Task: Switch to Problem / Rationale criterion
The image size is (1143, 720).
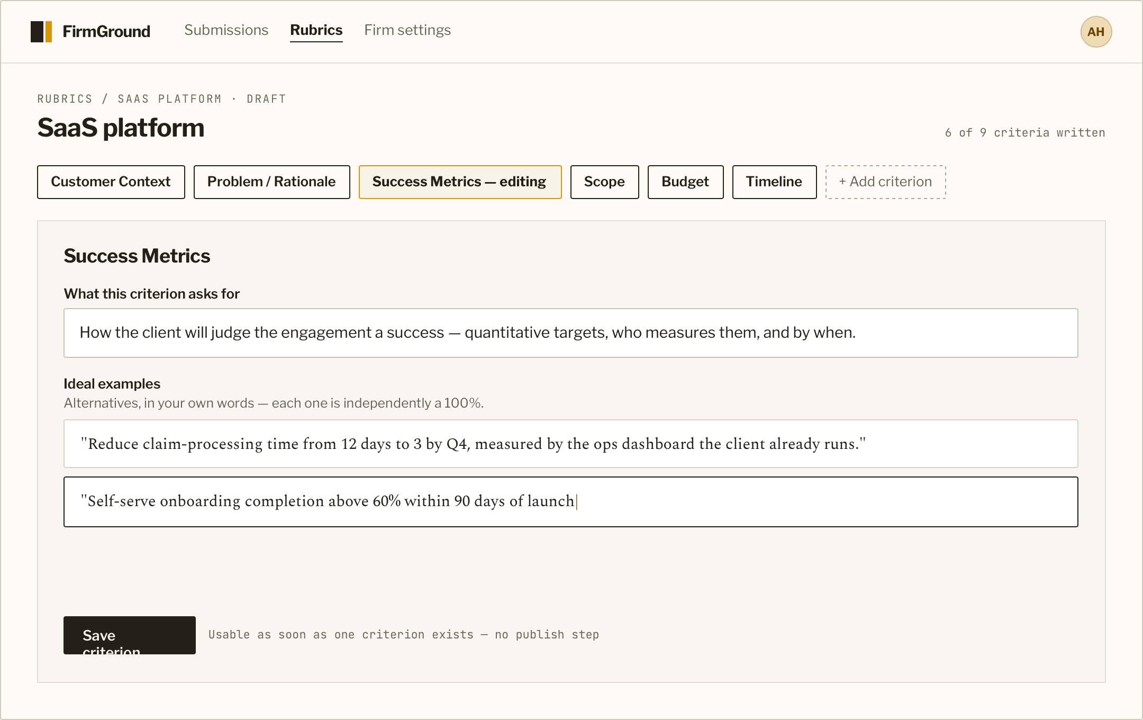Action: coord(272,182)
